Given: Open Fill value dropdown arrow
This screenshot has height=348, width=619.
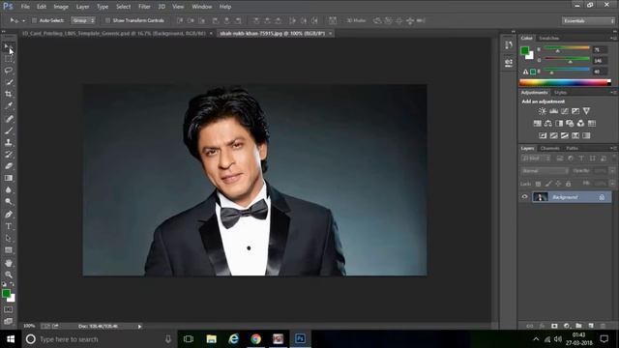Looking at the screenshot, I should pyautogui.click(x=612, y=184).
